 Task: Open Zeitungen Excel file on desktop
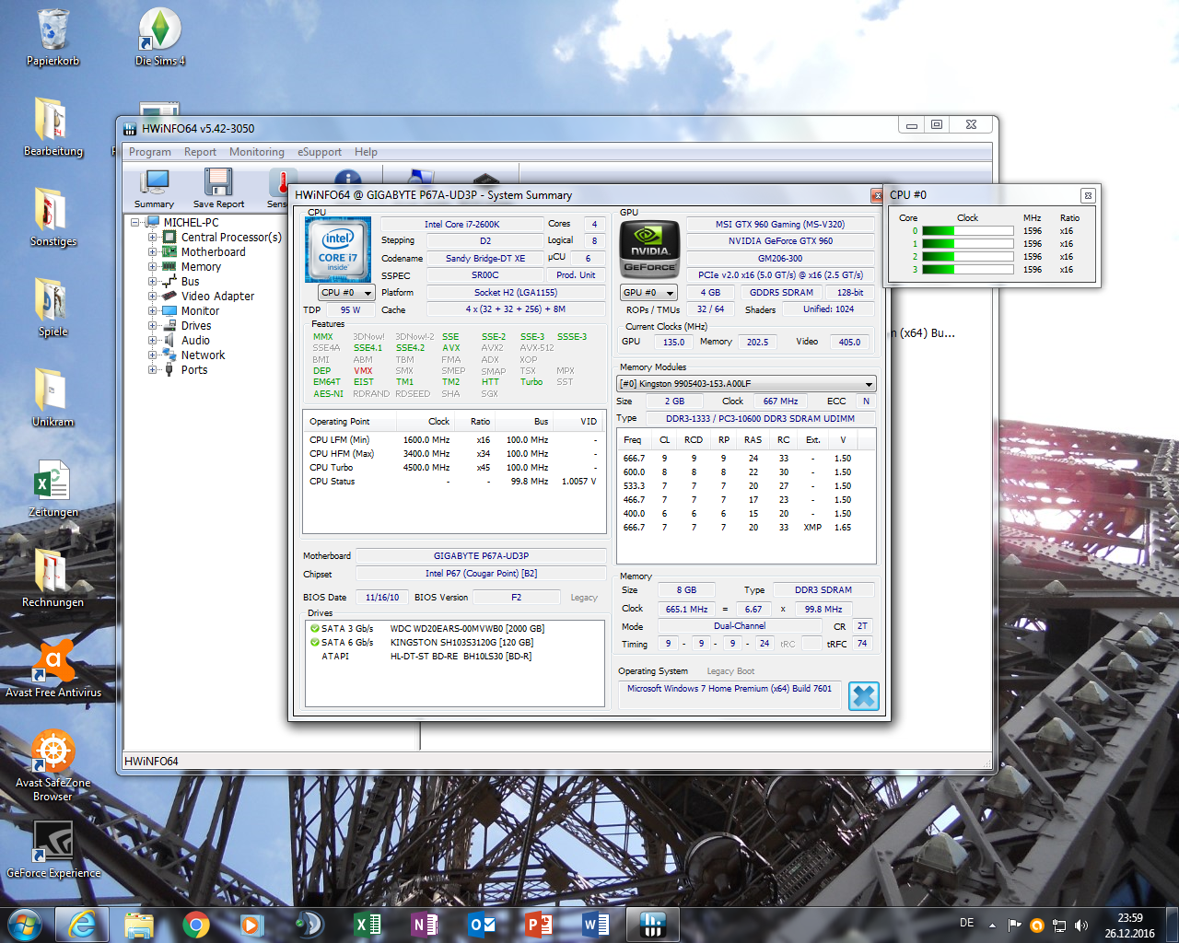coord(53,488)
